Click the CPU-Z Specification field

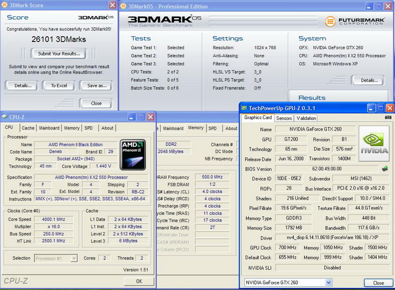click(91, 177)
